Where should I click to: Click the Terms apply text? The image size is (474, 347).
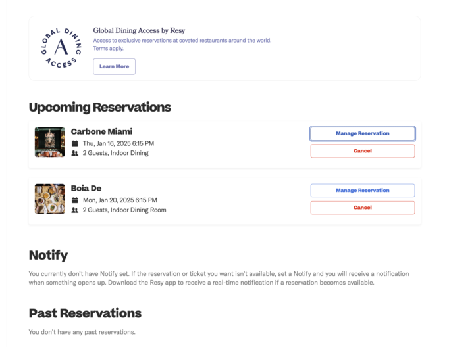(108, 48)
